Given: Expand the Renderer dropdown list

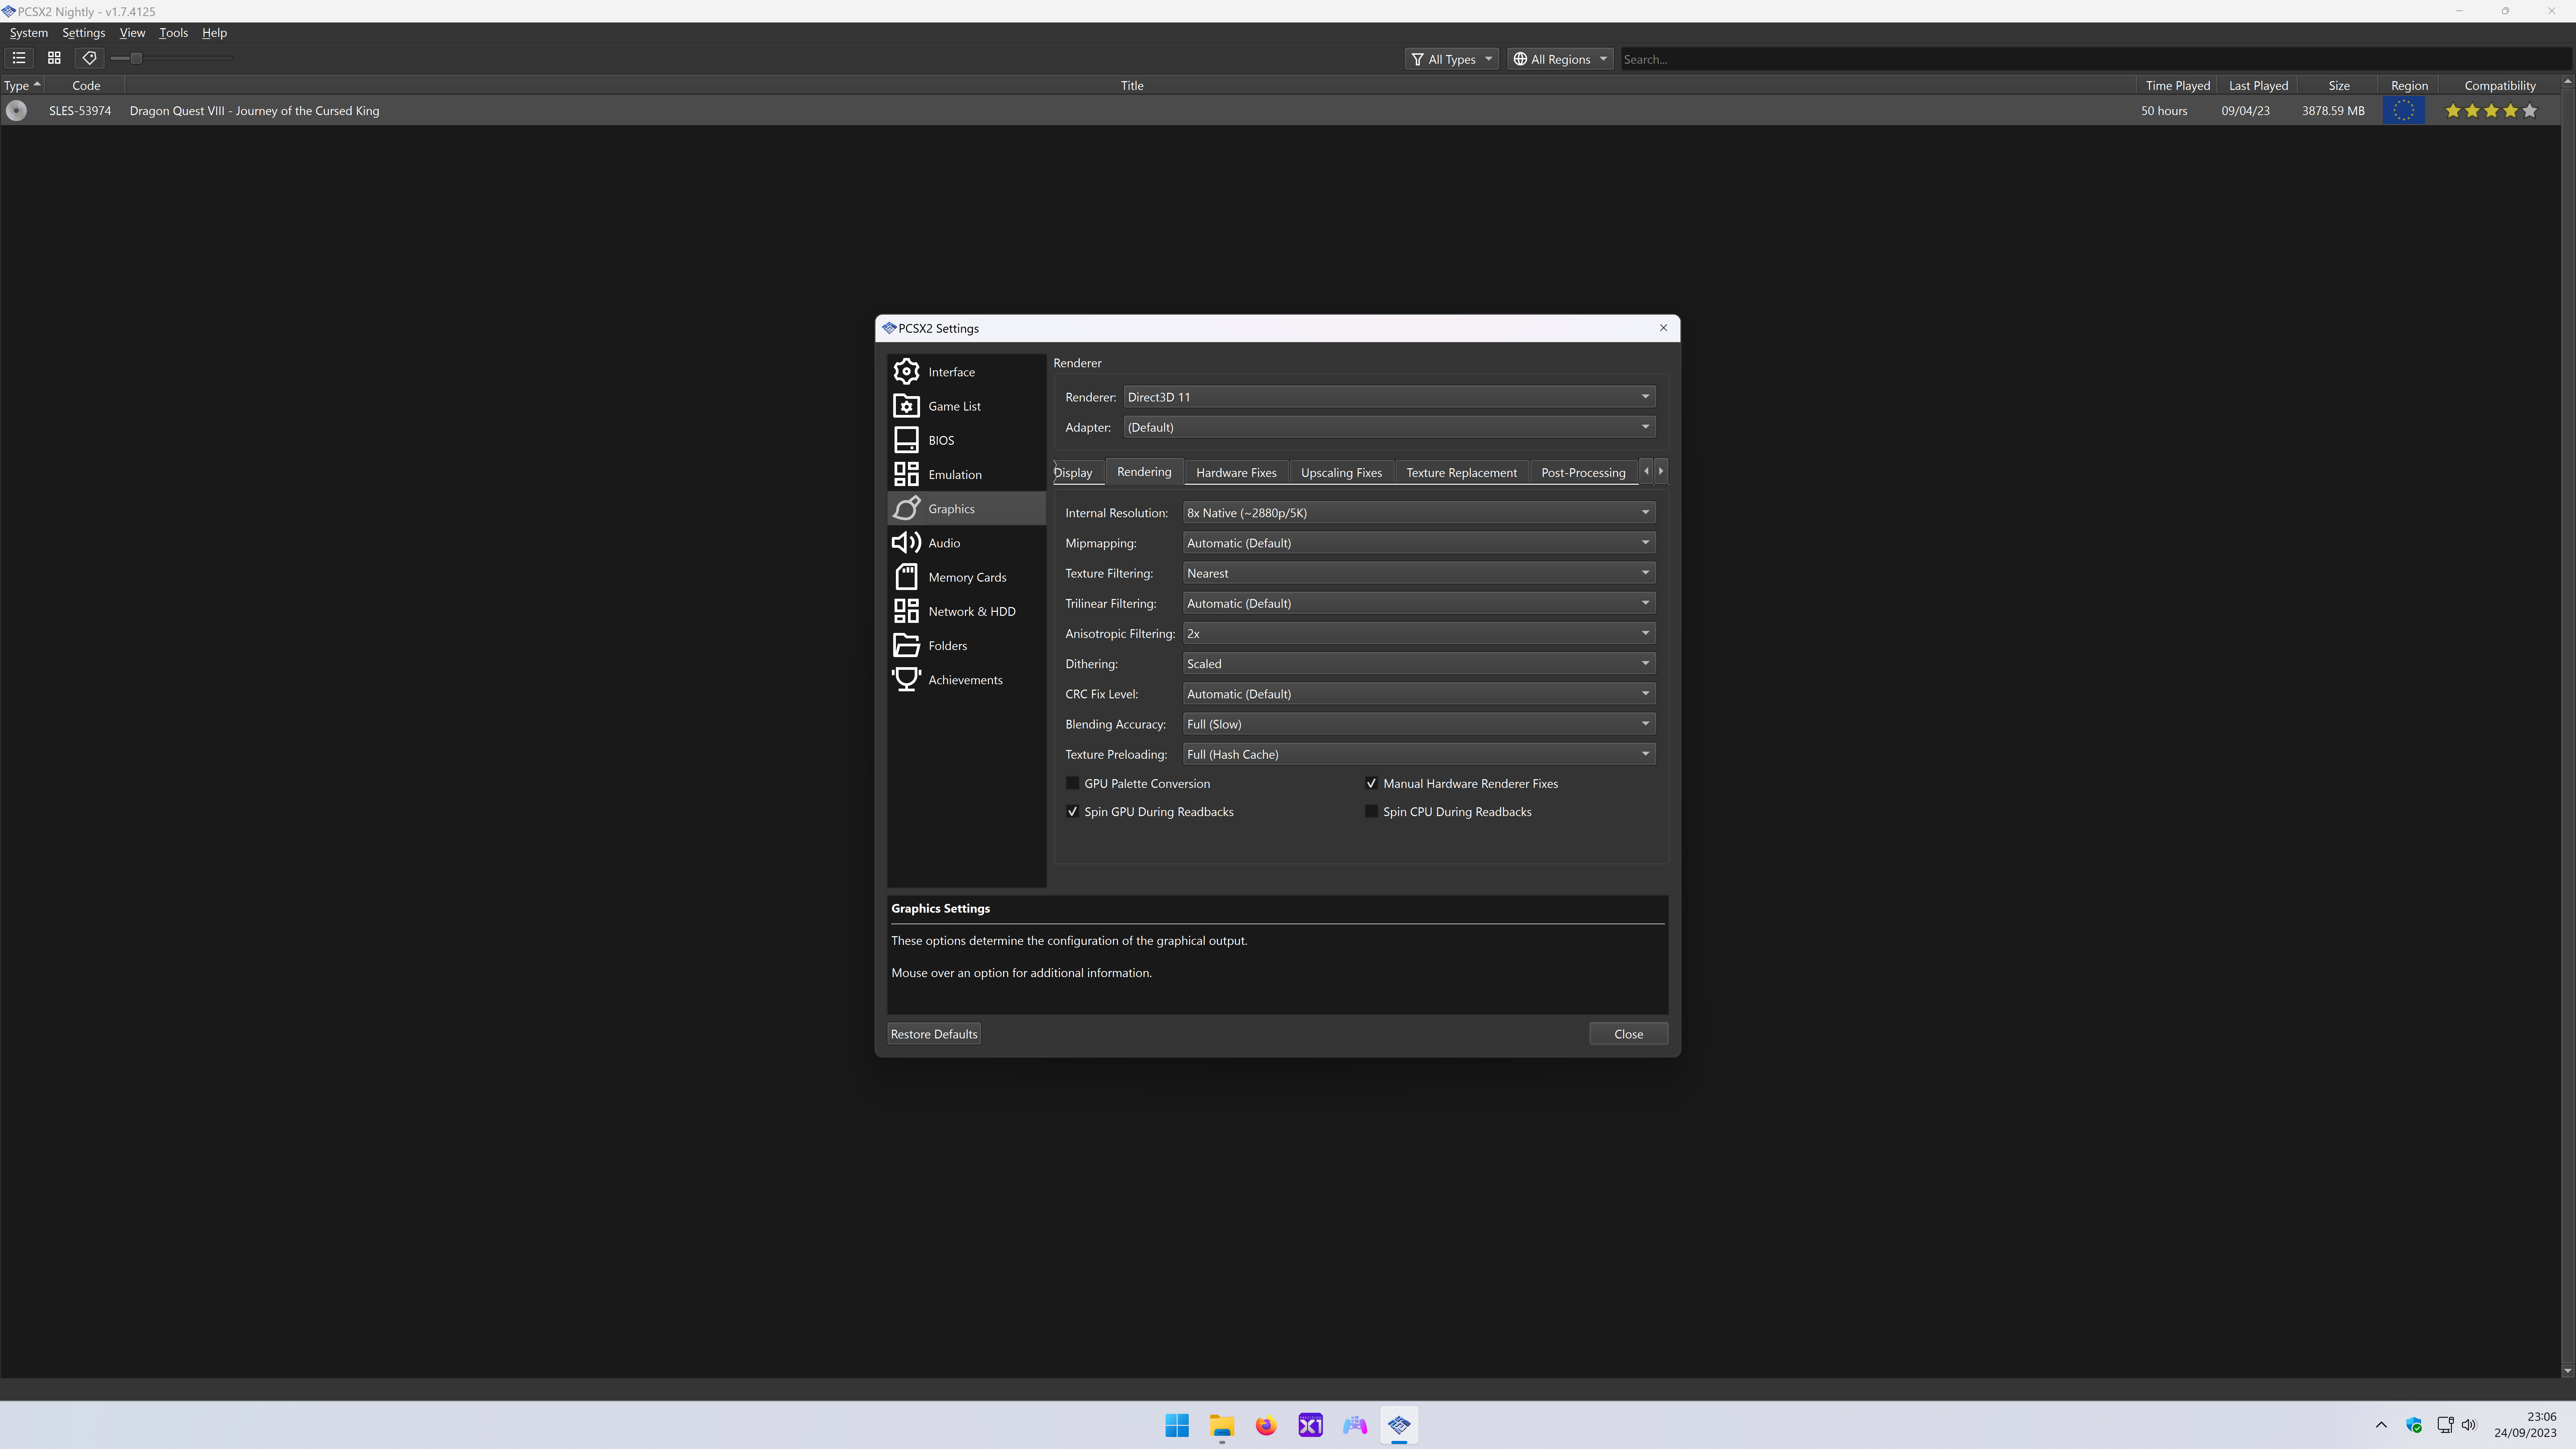Looking at the screenshot, I should tap(1388, 397).
